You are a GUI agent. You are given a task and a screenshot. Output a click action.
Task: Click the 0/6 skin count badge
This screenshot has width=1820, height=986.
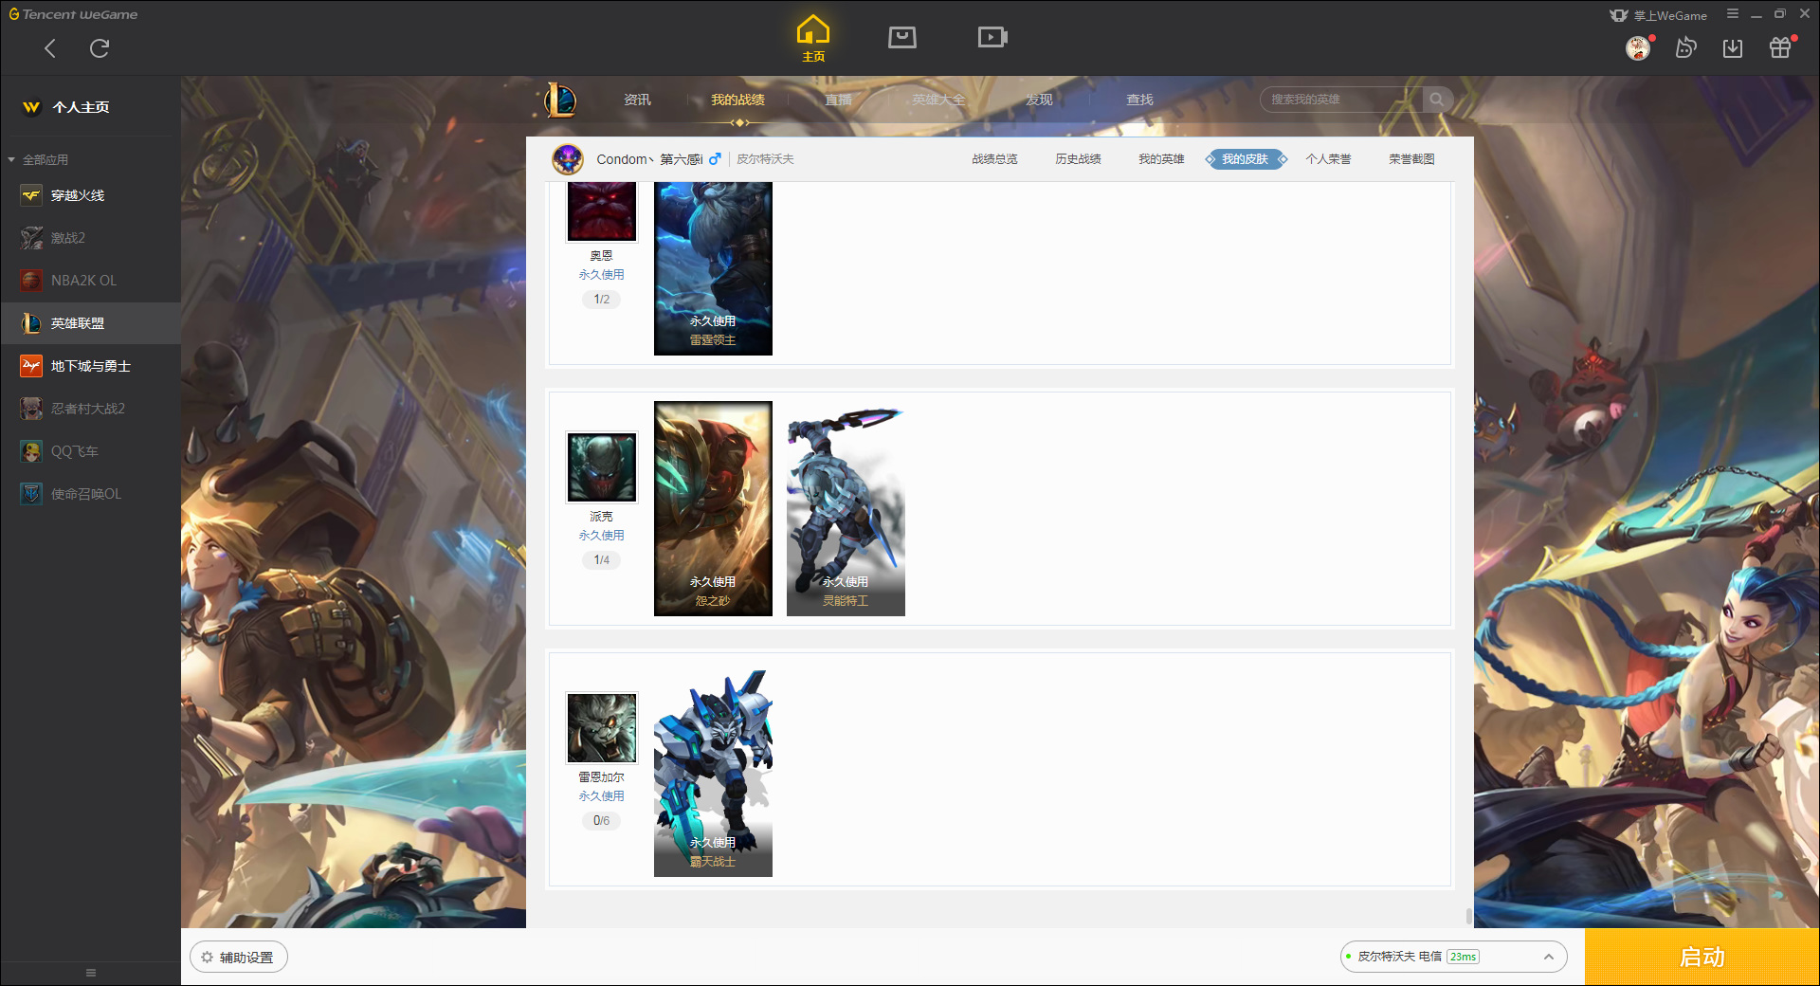coord(602,821)
